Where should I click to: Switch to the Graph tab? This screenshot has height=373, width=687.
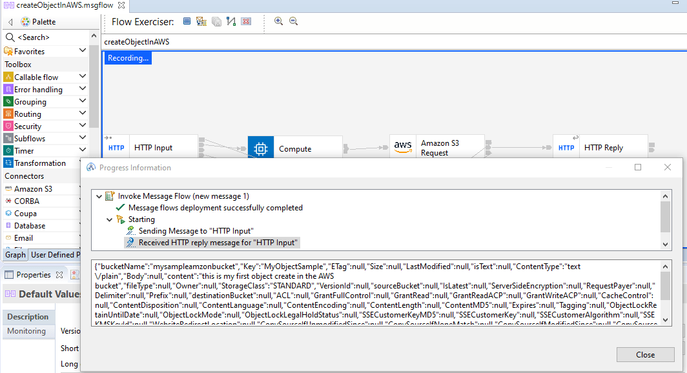tap(14, 255)
